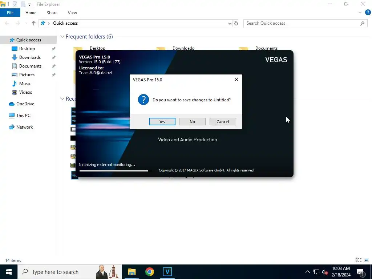Image resolution: width=372 pixels, height=279 pixels.
Task: Switch to large icons view layout
Action: (367, 260)
